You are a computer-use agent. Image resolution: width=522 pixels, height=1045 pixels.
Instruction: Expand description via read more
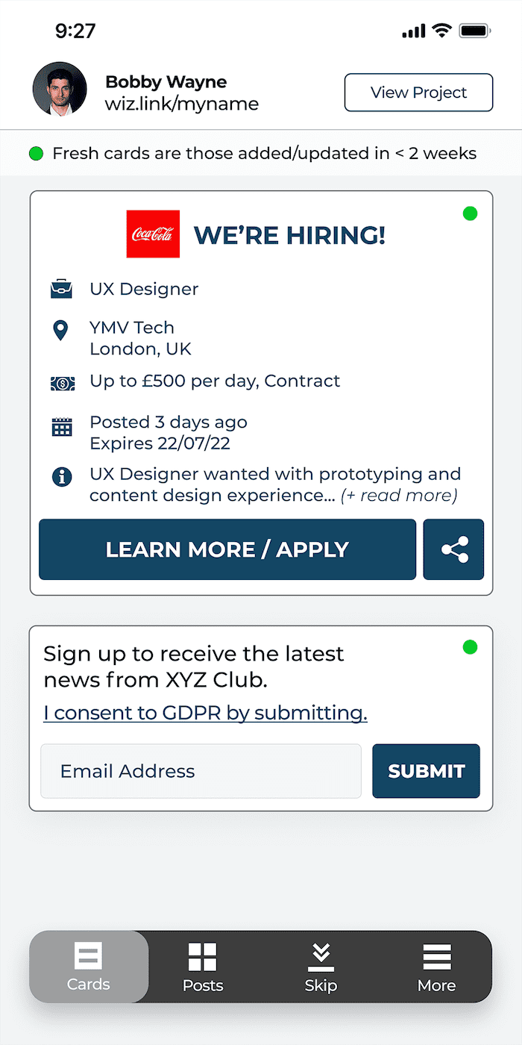click(399, 496)
